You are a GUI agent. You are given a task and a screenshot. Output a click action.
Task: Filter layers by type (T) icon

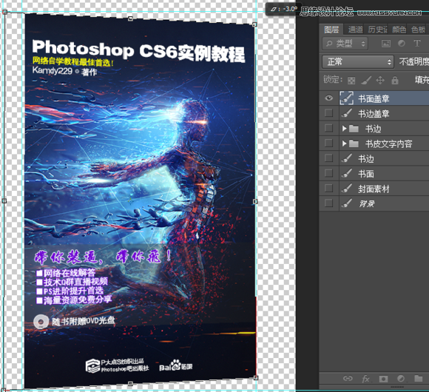coord(417,44)
